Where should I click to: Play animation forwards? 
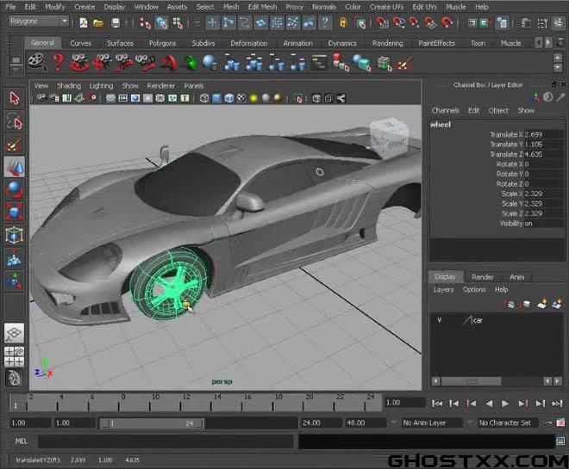pyautogui.click(x=505, y=404)
